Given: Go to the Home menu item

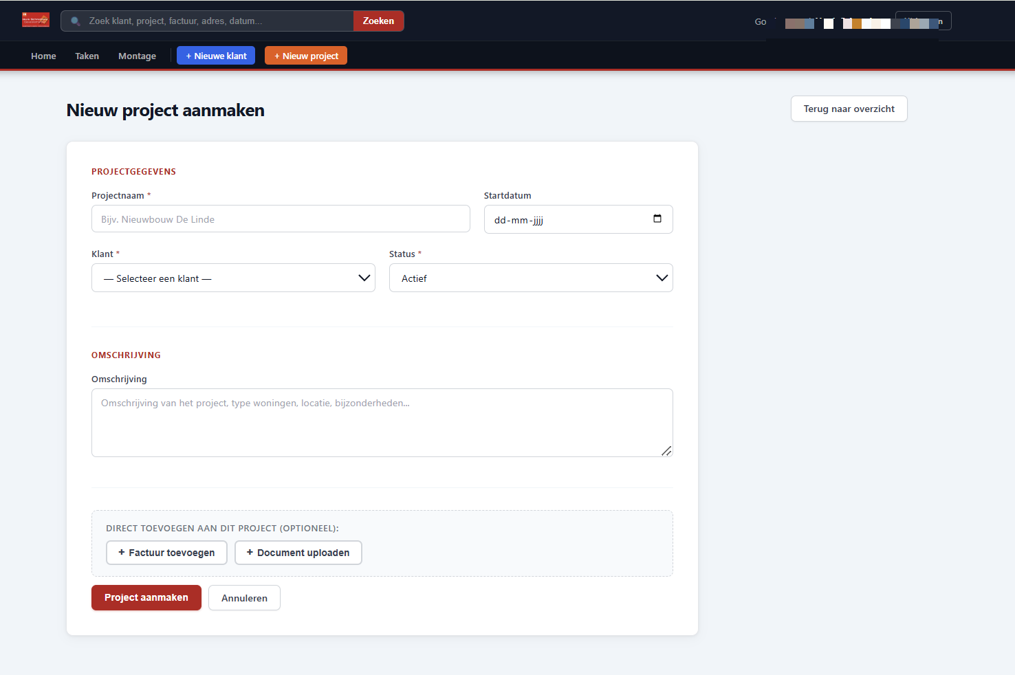Looking at the screenshot, I should tap(43, 56).
